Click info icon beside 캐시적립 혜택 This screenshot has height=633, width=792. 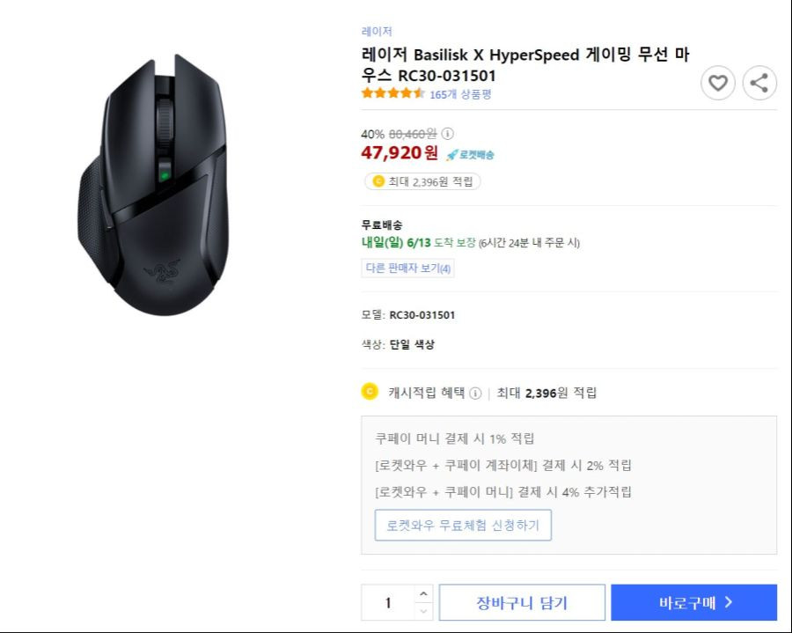[x=475, y=393]
